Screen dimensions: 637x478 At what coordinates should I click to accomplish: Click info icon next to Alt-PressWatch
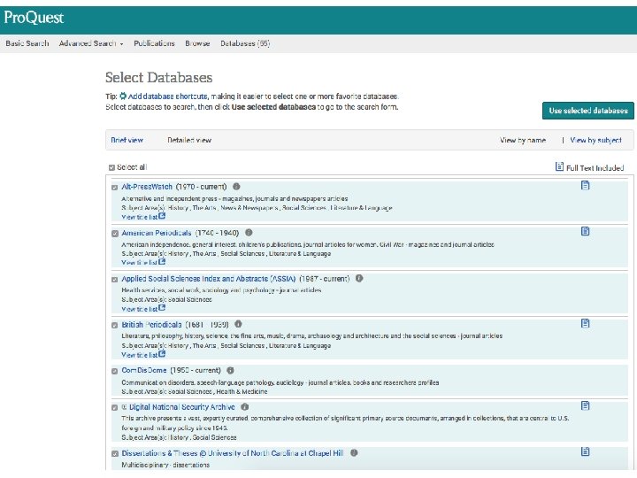tap(236, 187)
